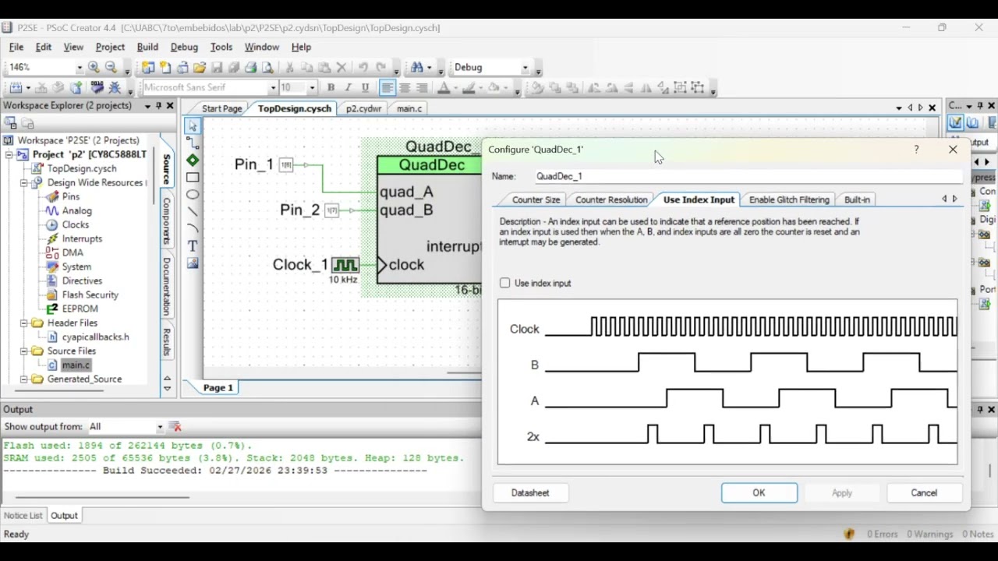Switch to the Built-in tab
Image resolution: width=998 pixels, height=561 pixels.
[857, 199]
